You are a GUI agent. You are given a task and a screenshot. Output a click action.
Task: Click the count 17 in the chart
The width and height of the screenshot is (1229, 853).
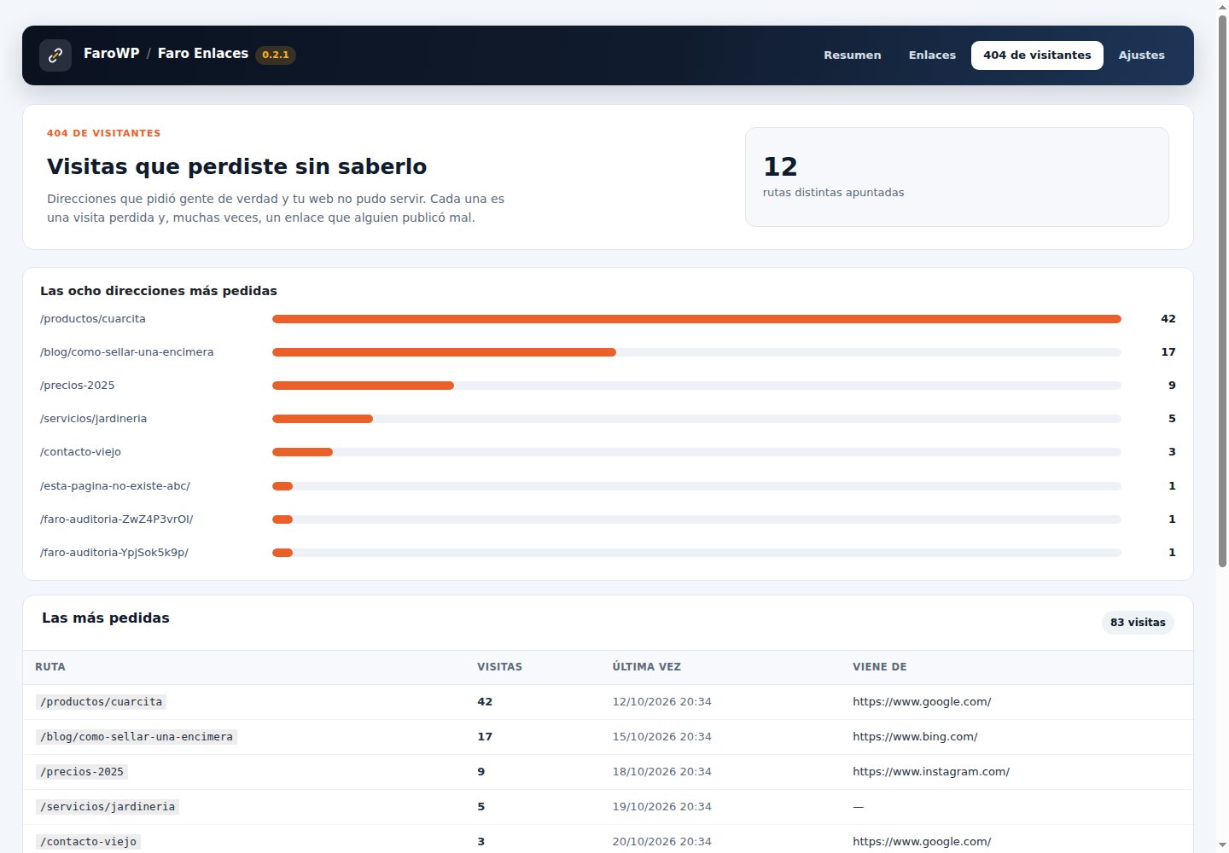[1168, 352]
